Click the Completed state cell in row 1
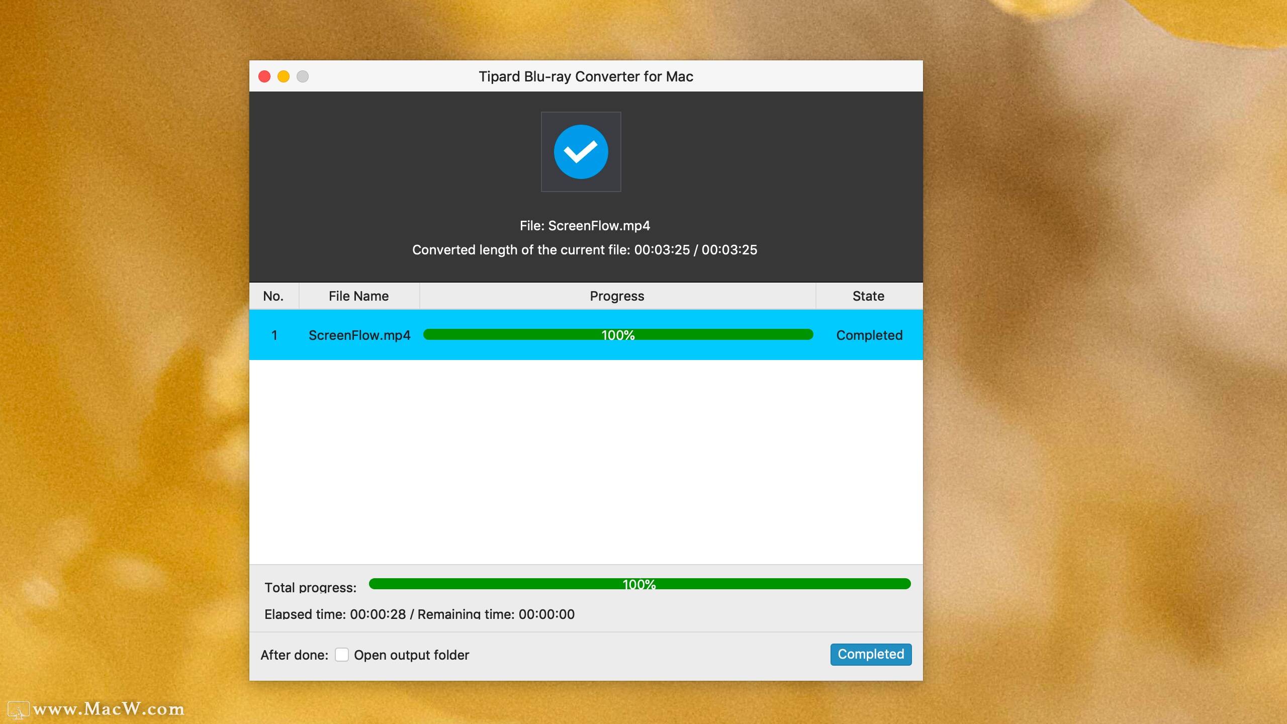The height and width of the screenshot is (724, 1287). 869,335
